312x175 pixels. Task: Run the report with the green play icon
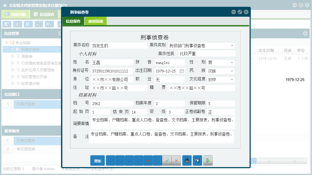208,160
